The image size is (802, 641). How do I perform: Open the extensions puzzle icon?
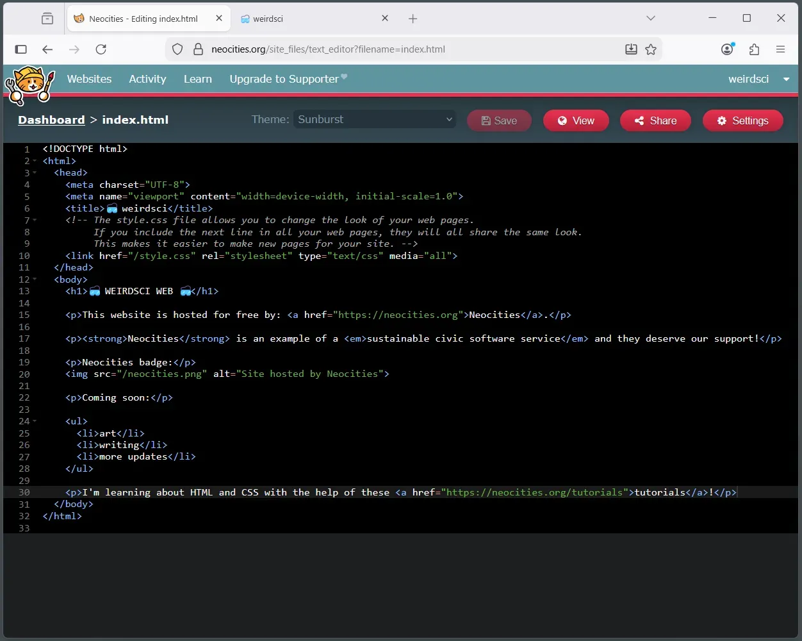pos(754,49)
